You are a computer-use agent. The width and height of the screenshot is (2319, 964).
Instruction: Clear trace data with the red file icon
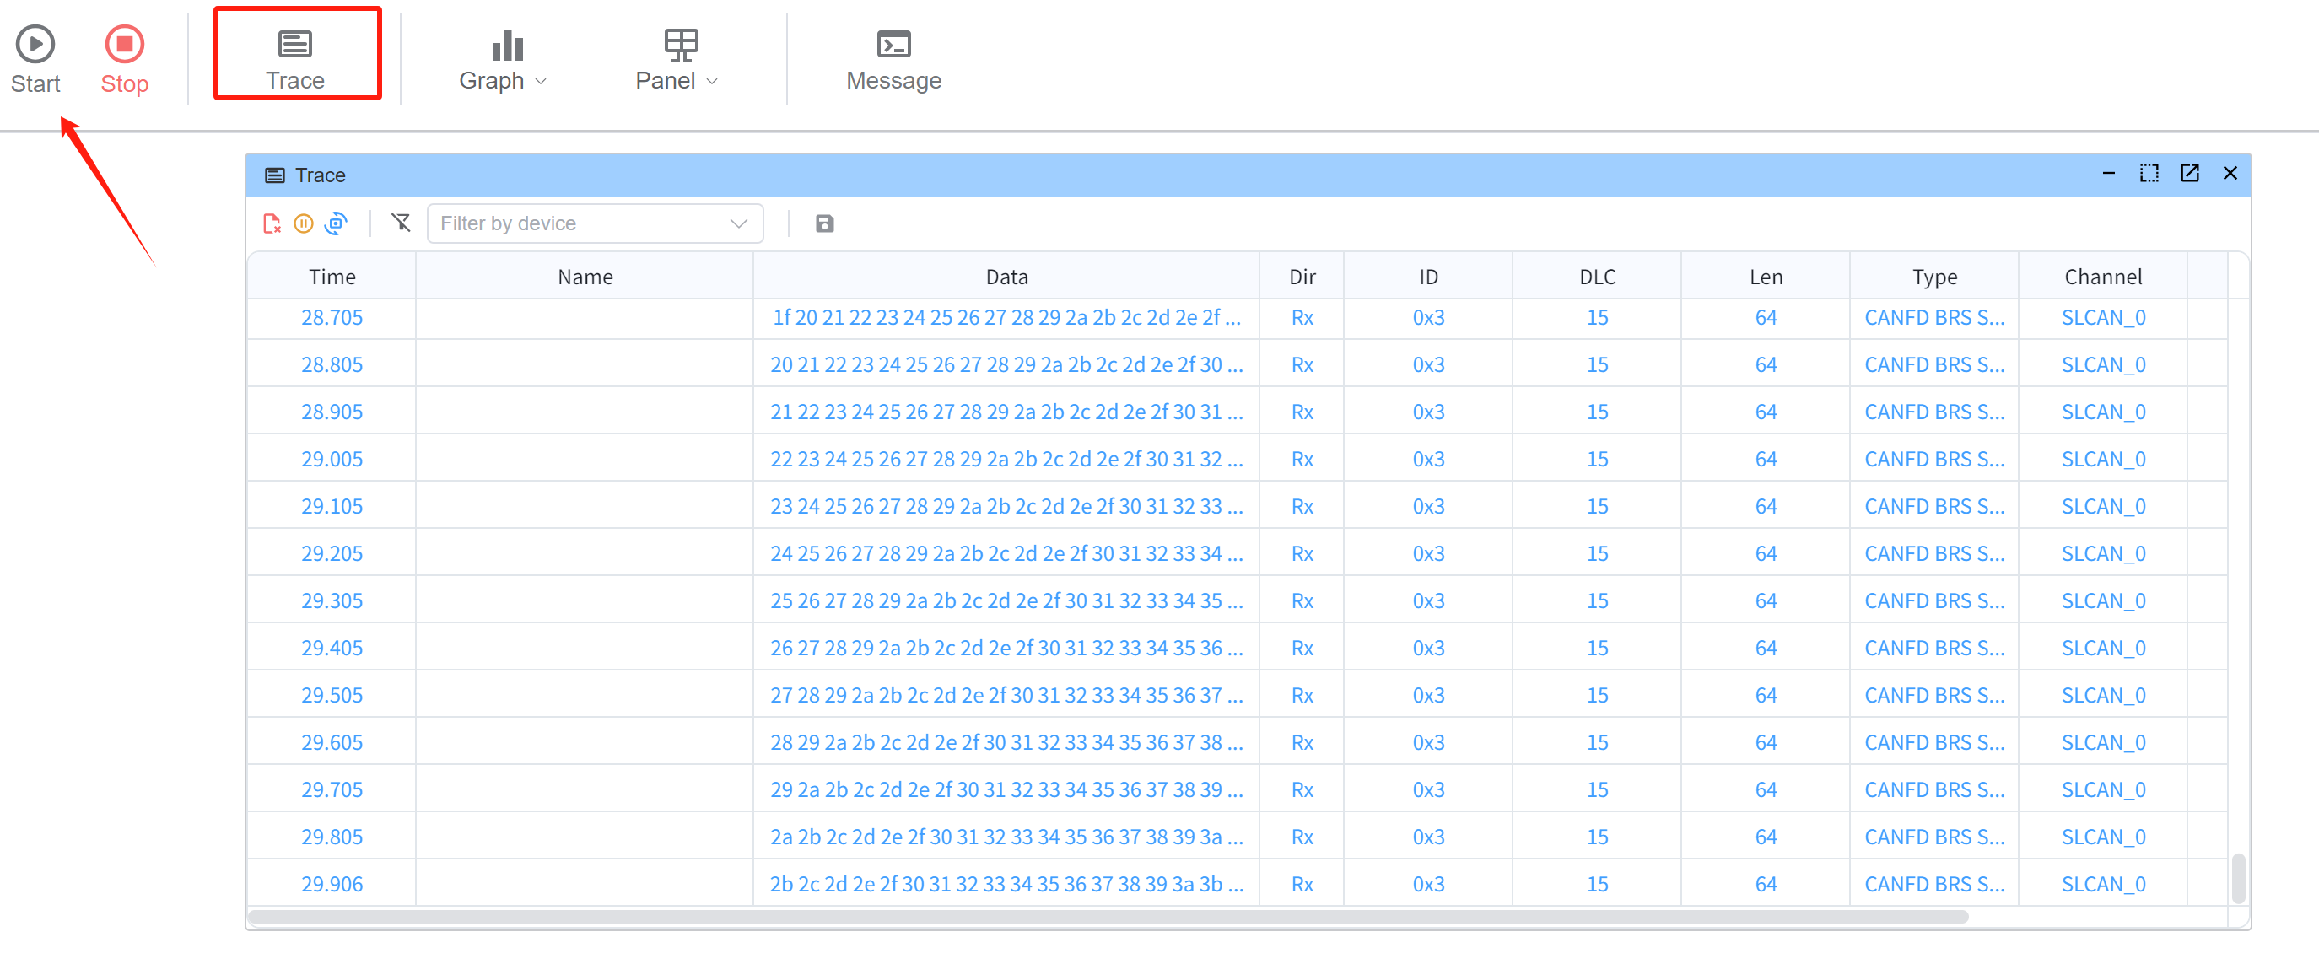point(272,223)
